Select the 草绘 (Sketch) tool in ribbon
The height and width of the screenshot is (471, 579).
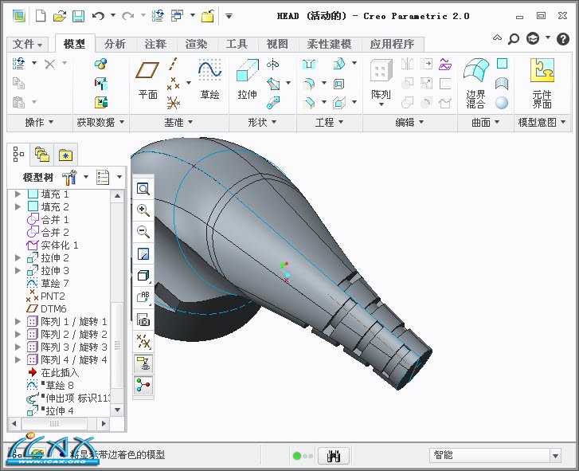tap(209, 80)
